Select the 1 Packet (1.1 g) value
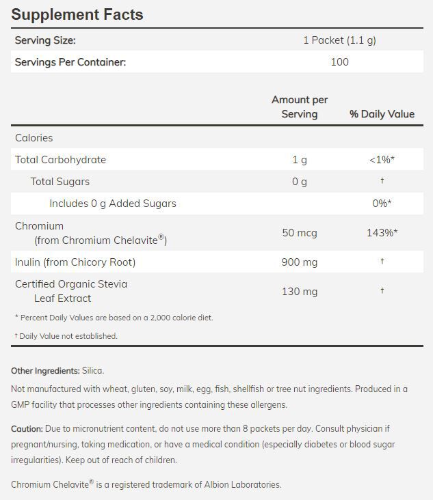Image resolution: width=433 pixels, height=500 pixels. tap(339, 40)
